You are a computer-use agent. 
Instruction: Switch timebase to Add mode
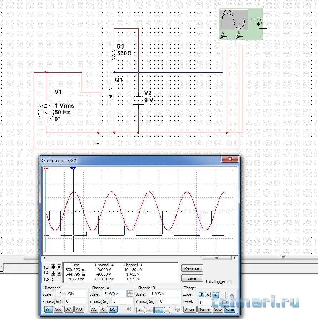[x=58, y=309]
